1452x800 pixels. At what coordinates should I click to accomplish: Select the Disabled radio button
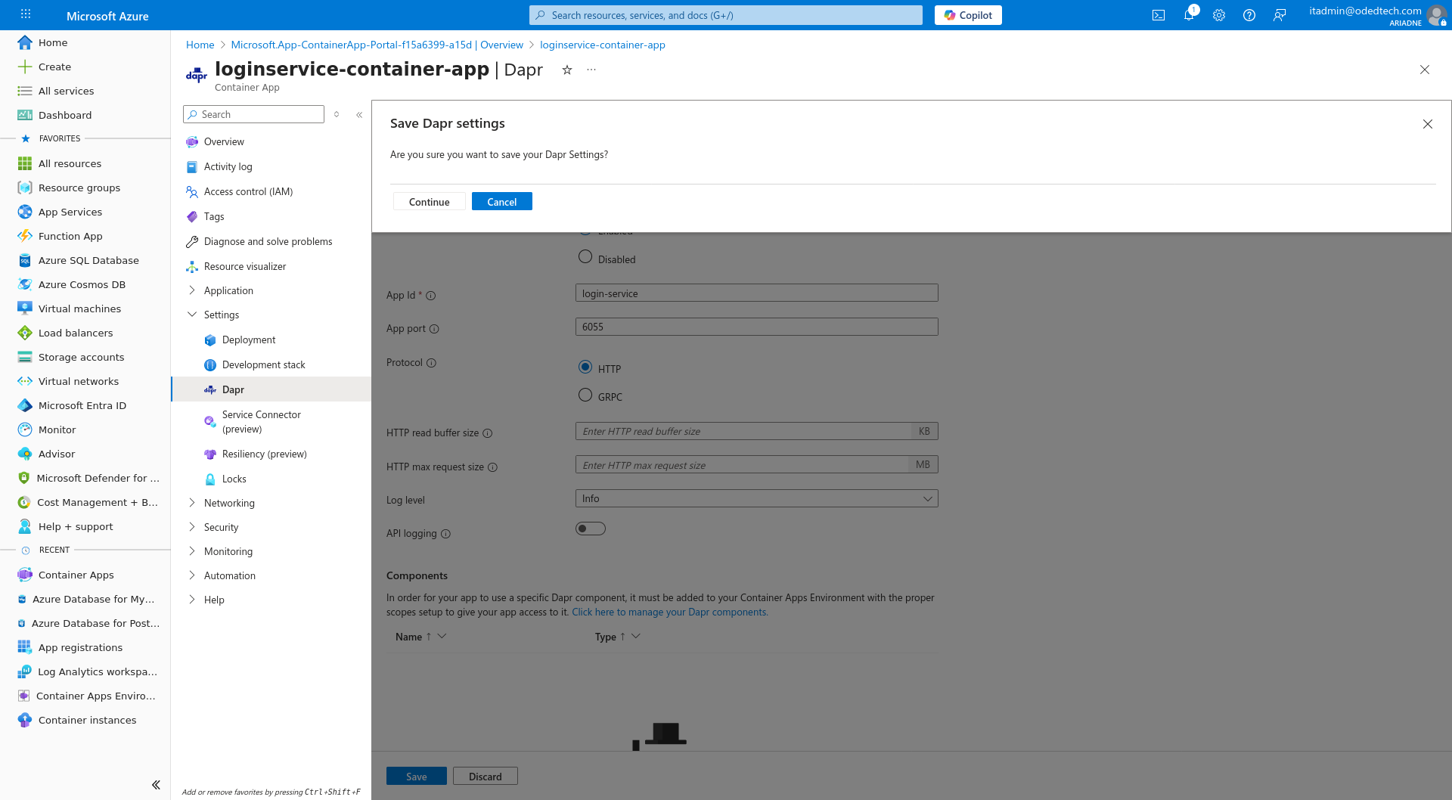tap(585, 257)
